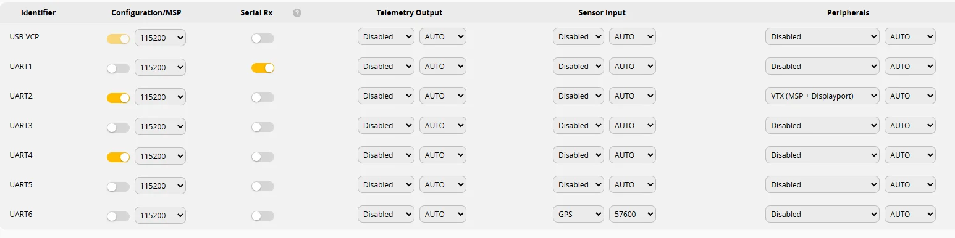Click the help question mark icon
The height and width of the screenshot is (238, 955).
point(297,13)
